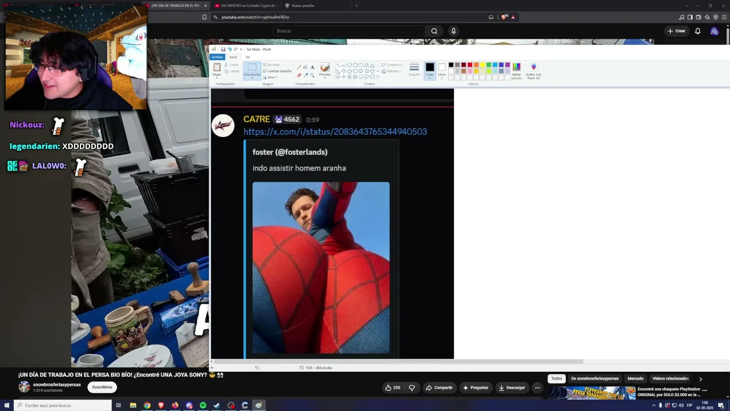Activate the Color picker eyedropper in Paint

[x=306, y=75]
